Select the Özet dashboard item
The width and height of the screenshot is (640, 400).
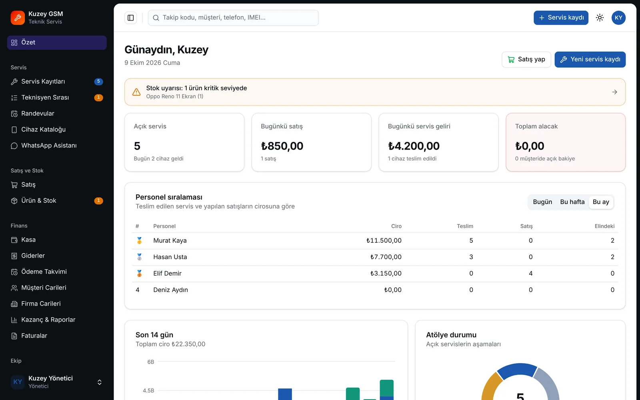(x=57, y=42)
